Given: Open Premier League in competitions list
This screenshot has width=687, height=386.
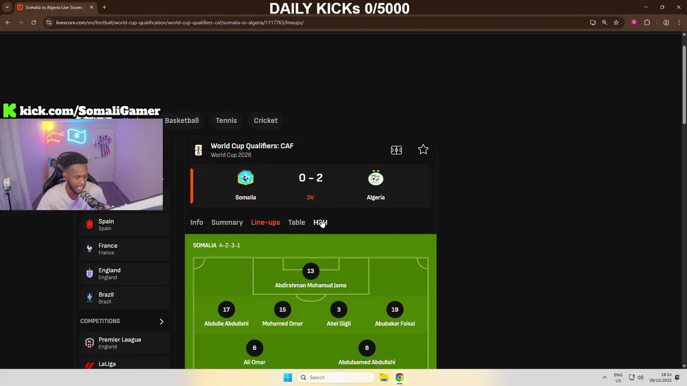Looking at the screenshot, I should click(x=125, y=343).
